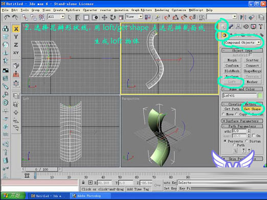Restrict to Z axis constraint button
Image resolution: width=267 pixels, height=200 pixels.
pyautogui.click(x=16, y=45)
